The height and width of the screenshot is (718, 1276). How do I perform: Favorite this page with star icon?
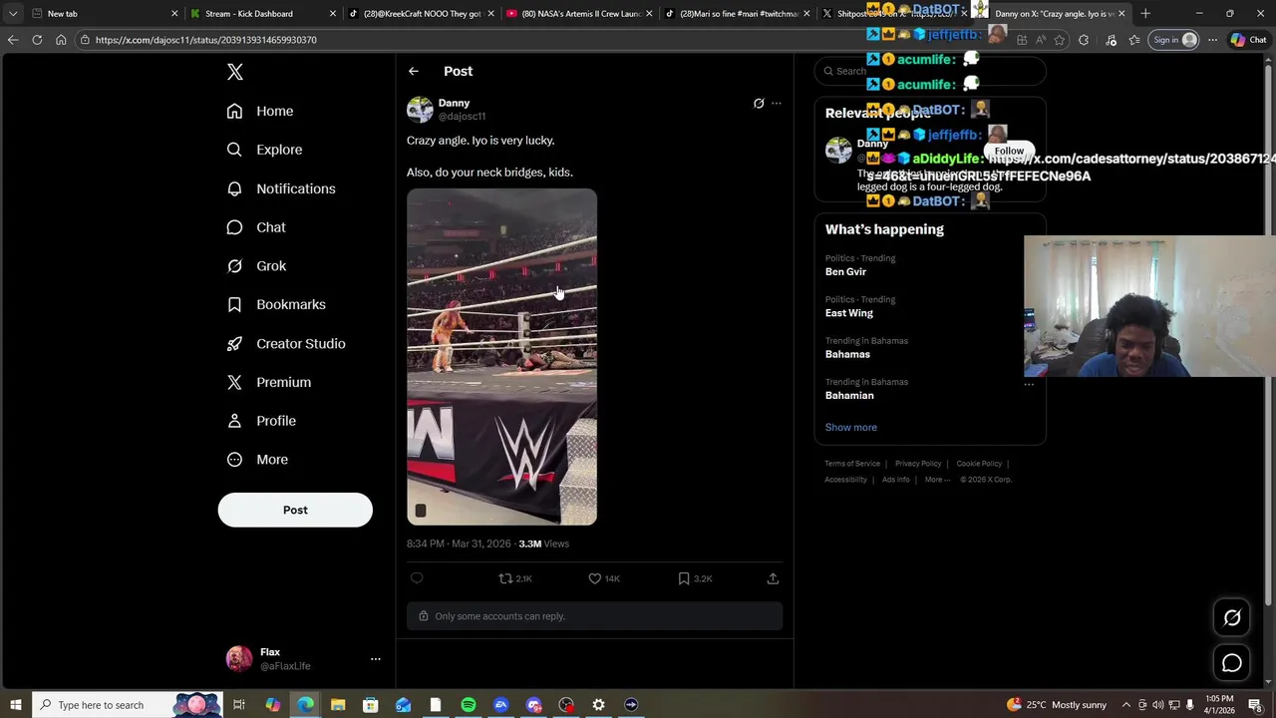pyautogui.click(x=1059, y=40)
